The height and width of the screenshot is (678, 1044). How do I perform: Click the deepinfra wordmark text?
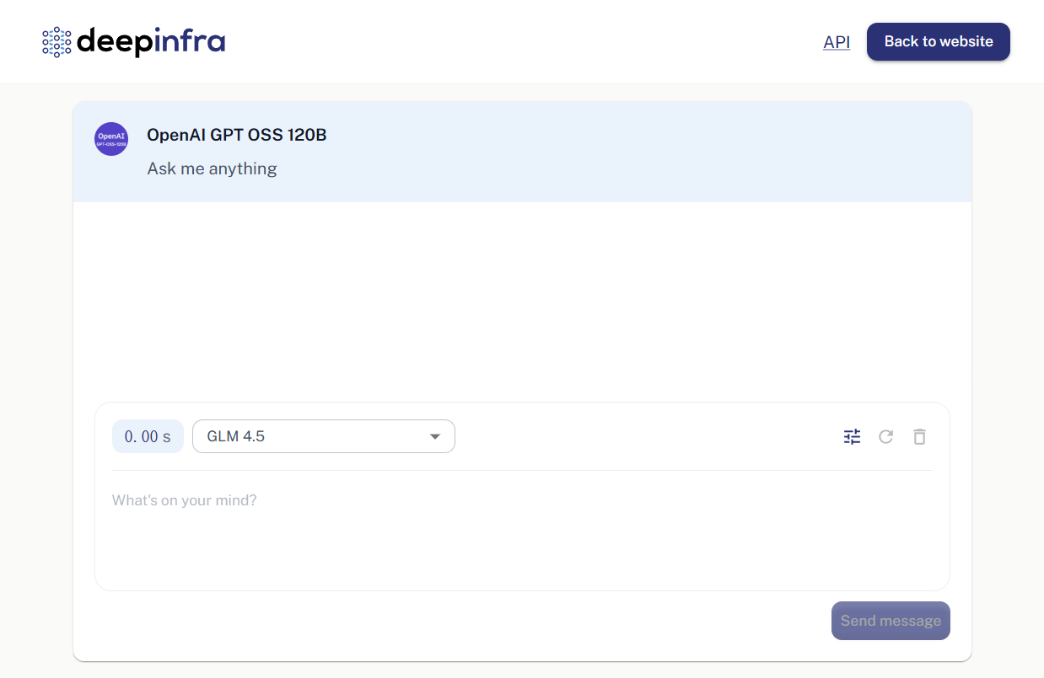(x=151, y=41)
